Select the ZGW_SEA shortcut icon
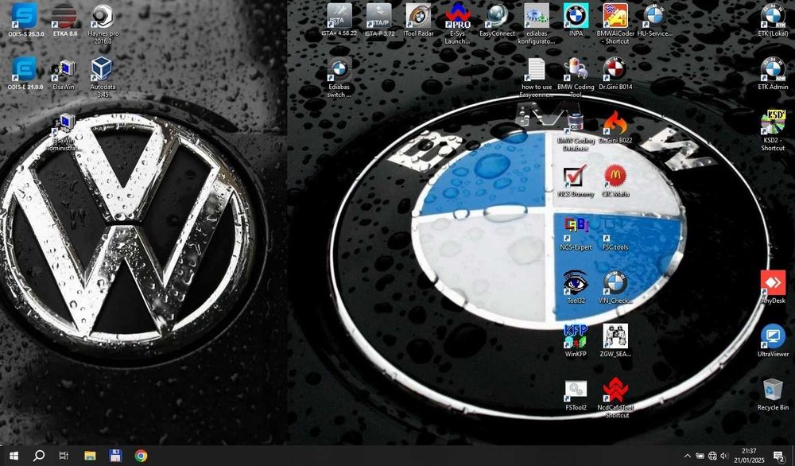795x466 pixels. 615,336
